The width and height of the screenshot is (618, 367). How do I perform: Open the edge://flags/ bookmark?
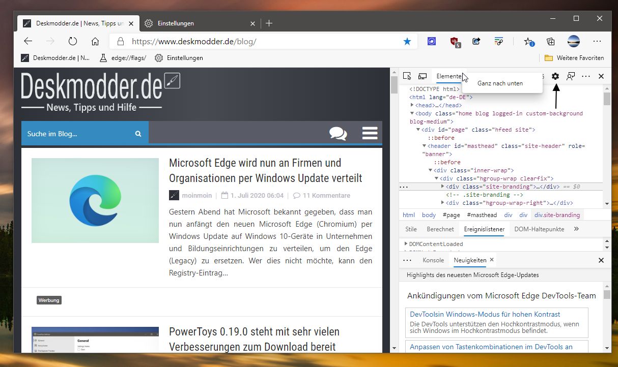(123, 58)
